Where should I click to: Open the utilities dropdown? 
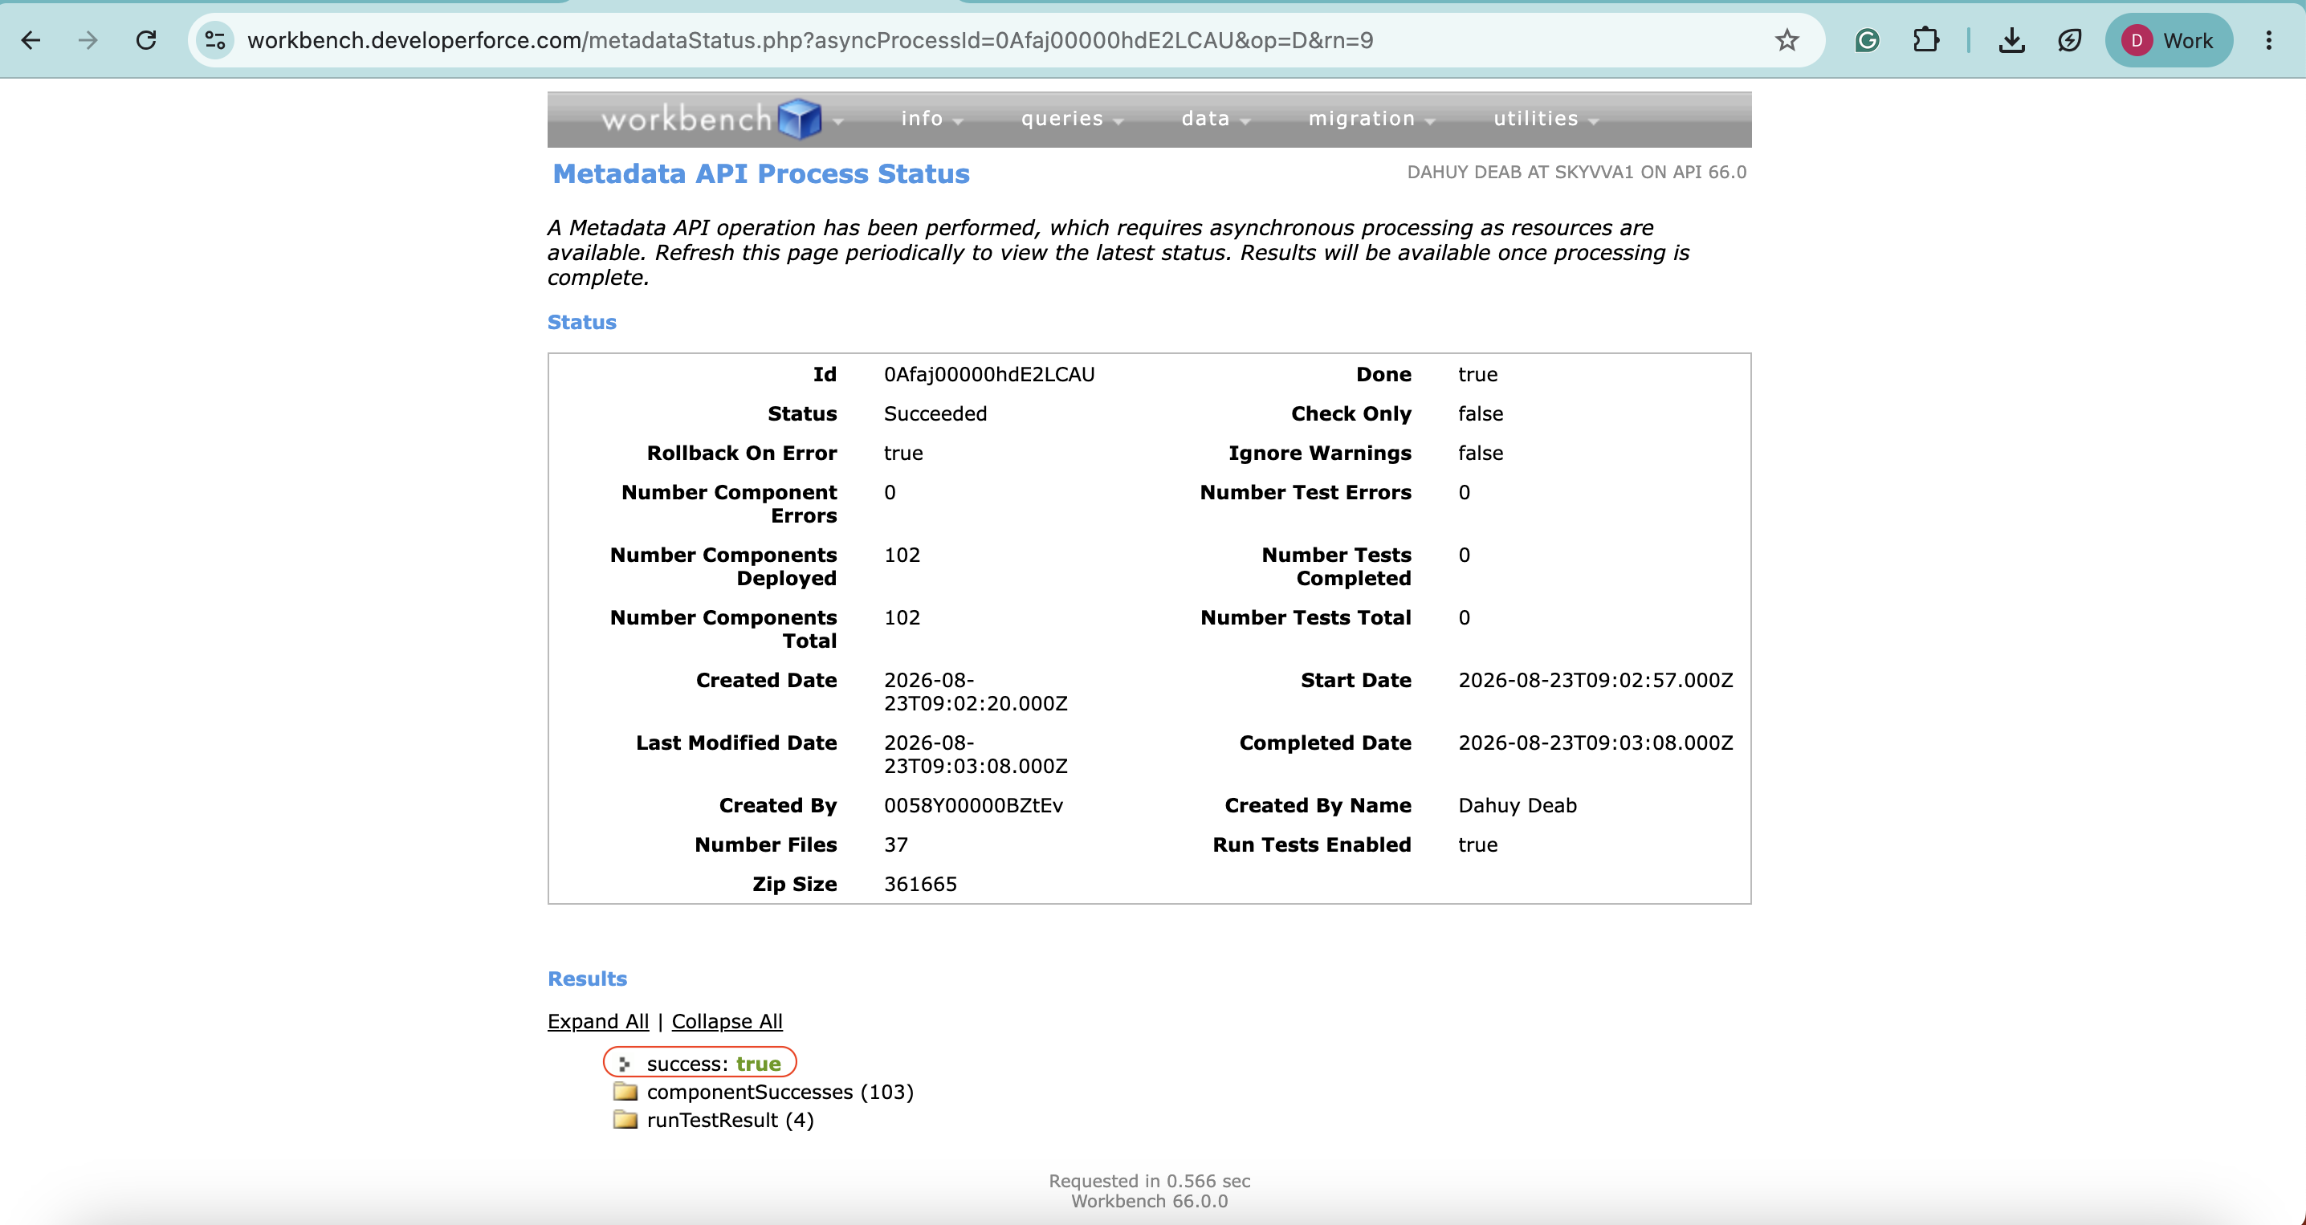pyautogui.click(x=1545, y=119)
